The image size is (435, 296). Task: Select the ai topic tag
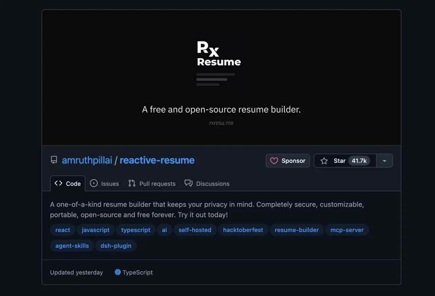164,230
